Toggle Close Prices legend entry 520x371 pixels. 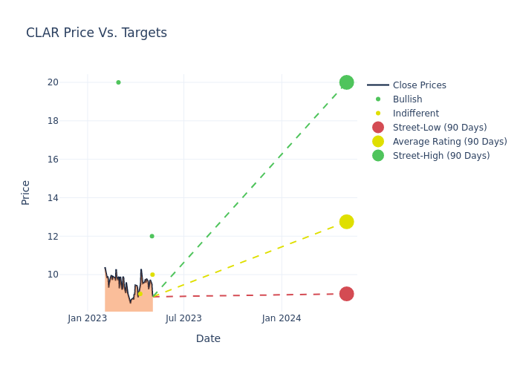(x=419, y=85)
